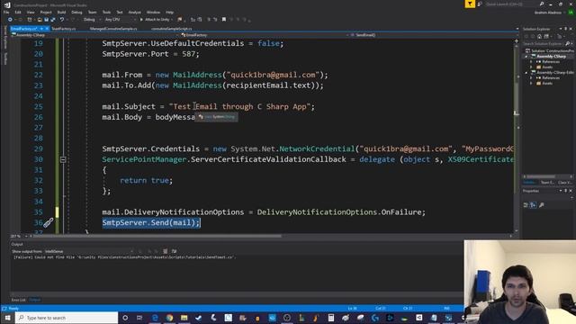Viewport: 576px width, 324px height.
Task: Click the Clear All output icon
Action: 166,251
